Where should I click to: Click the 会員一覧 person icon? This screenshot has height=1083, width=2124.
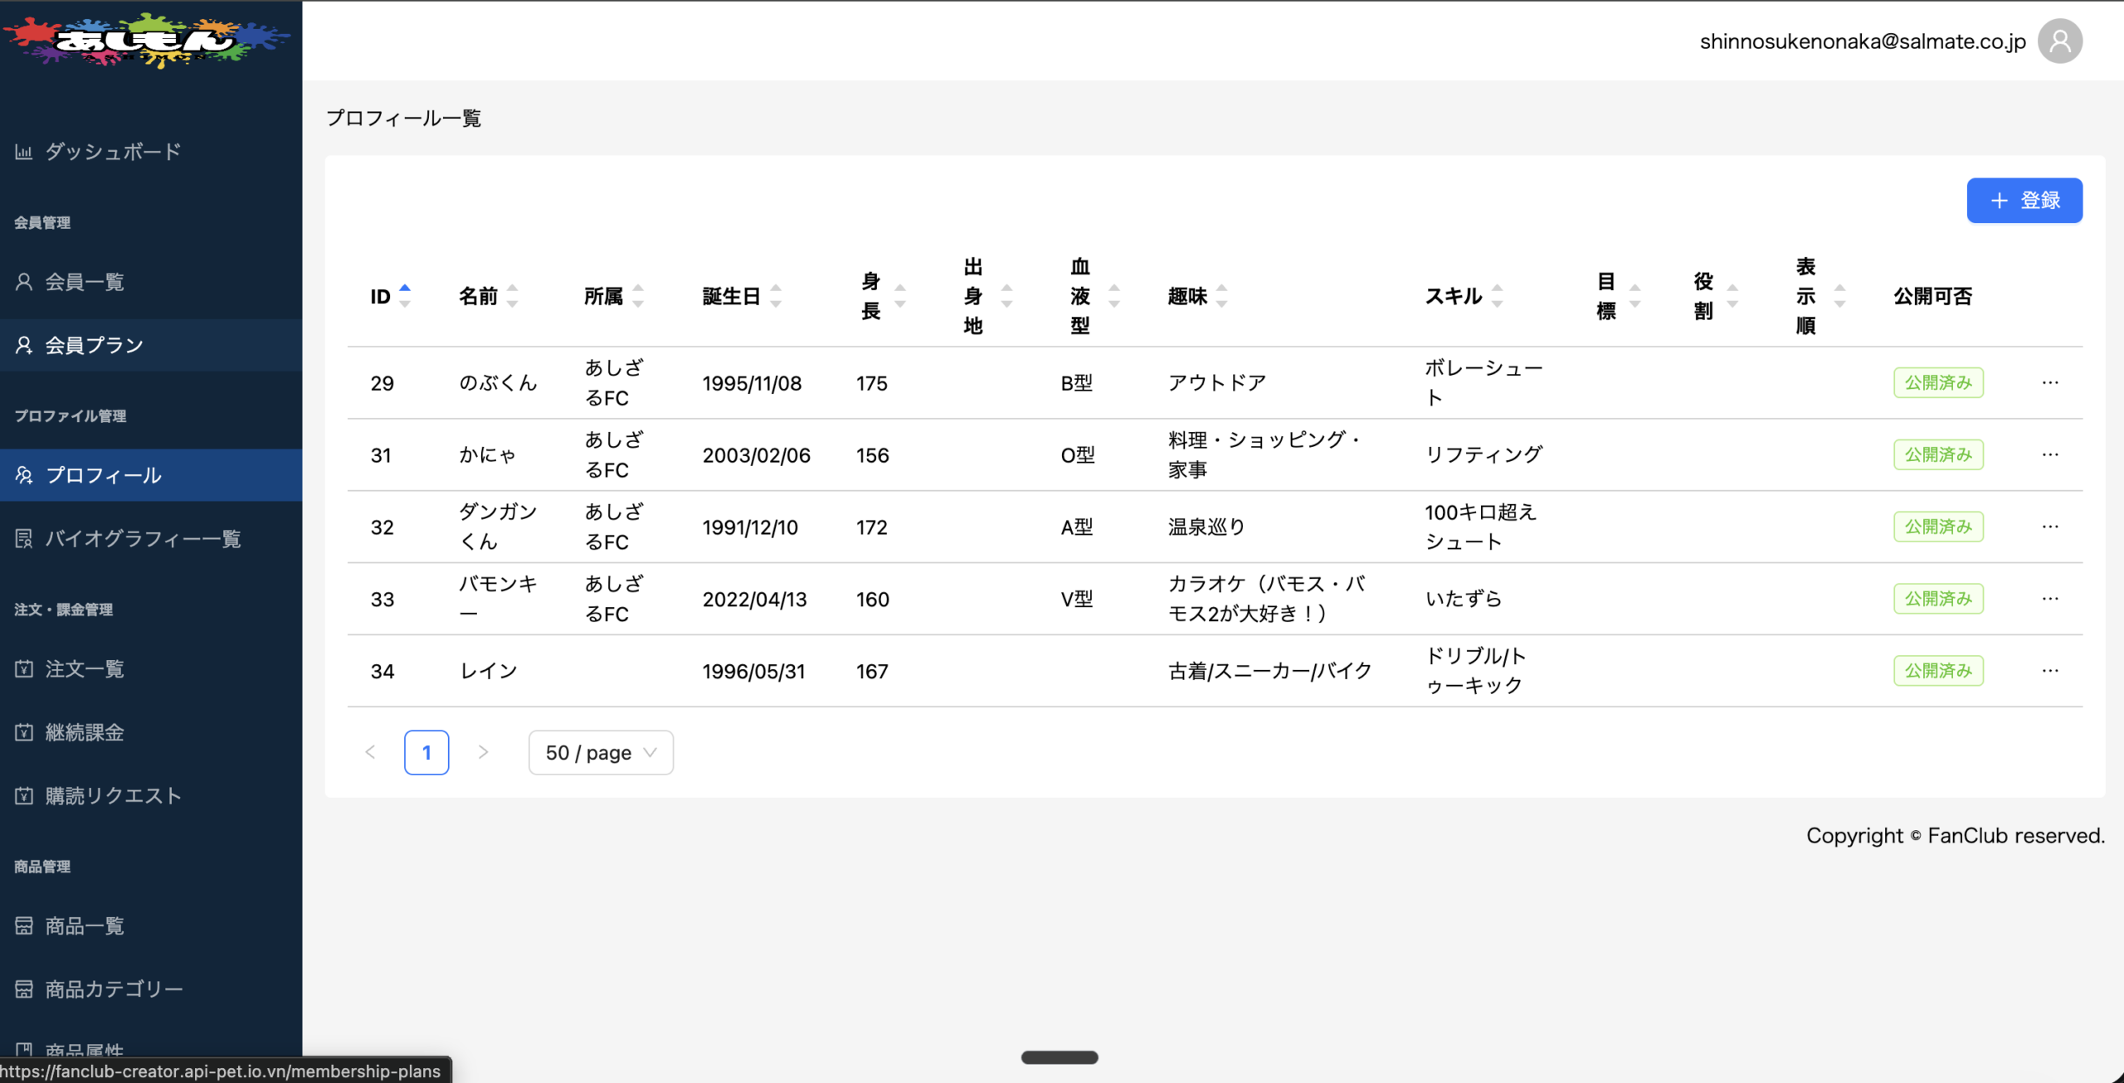point(24,282)
